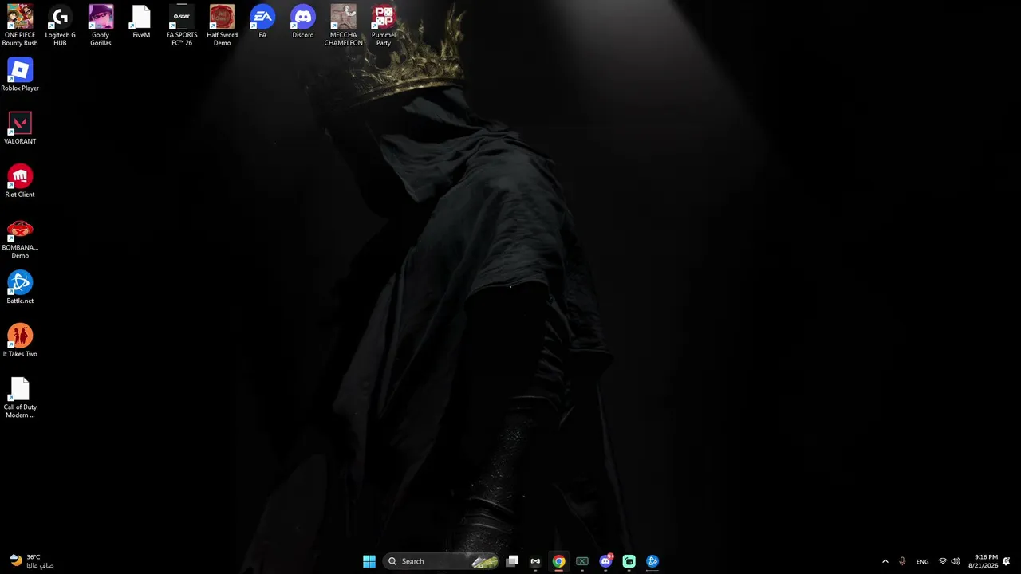
Task: Open the notification bell icon
Action: 1007,561
